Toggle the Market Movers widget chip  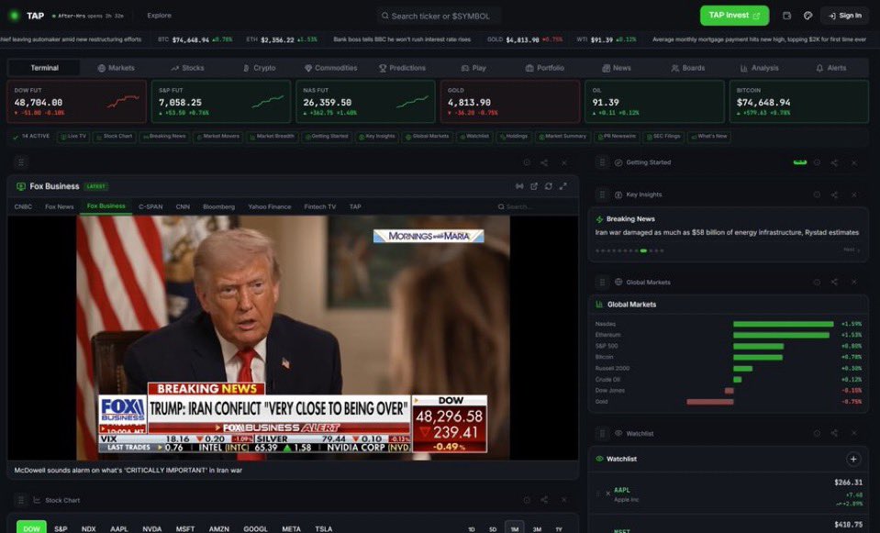coord(217,137)
